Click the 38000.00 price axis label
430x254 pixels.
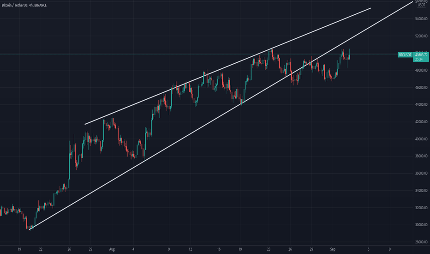coord(421,156)
